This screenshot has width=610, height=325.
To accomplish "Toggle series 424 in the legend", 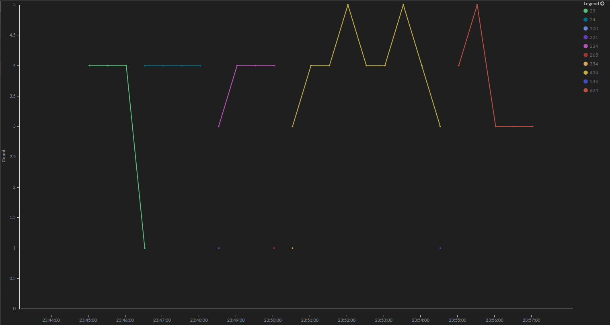I will [x=591, y=73].
